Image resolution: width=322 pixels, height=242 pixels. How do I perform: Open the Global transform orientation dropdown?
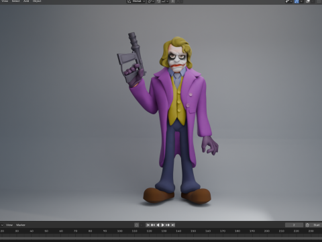coord(136,1)
